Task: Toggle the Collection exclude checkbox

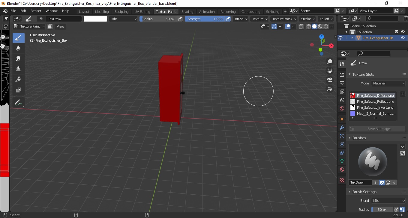Action: (397, 32)
